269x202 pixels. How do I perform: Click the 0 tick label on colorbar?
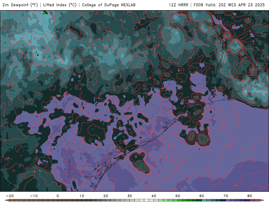[57, 196]
